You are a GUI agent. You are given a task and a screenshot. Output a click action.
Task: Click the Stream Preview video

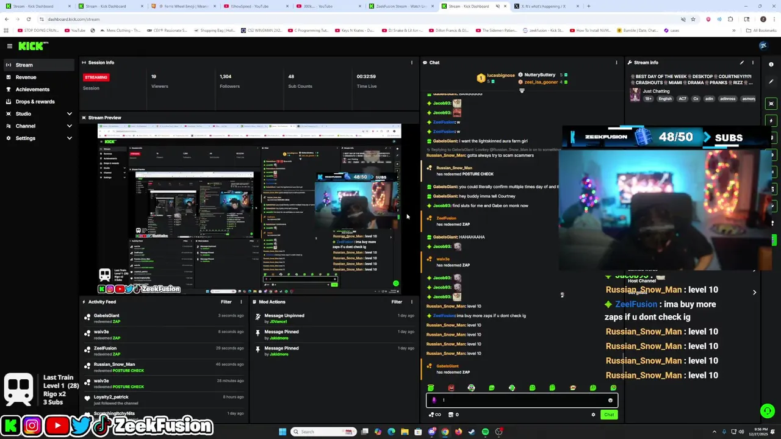click(249, 209)
